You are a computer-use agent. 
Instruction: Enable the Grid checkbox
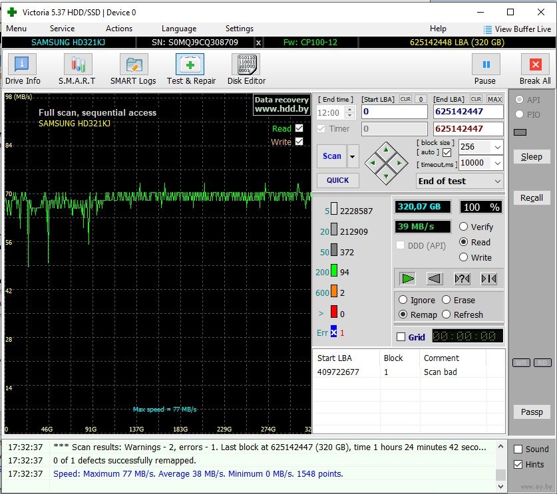click(401, 337)
